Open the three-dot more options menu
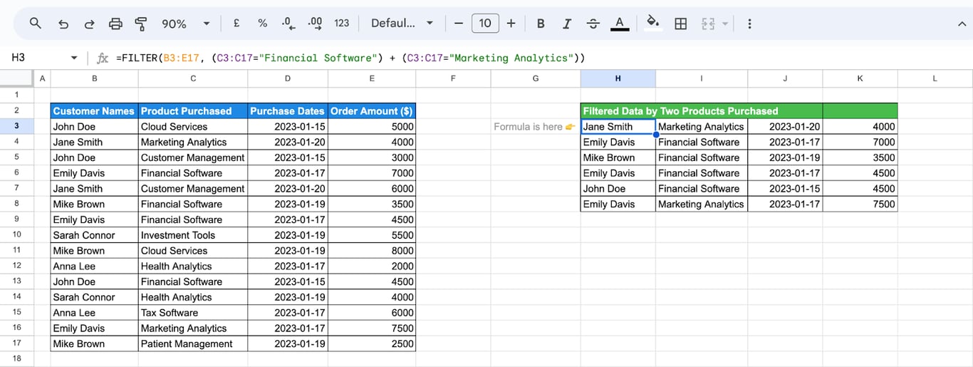 (x=749, y=24)
